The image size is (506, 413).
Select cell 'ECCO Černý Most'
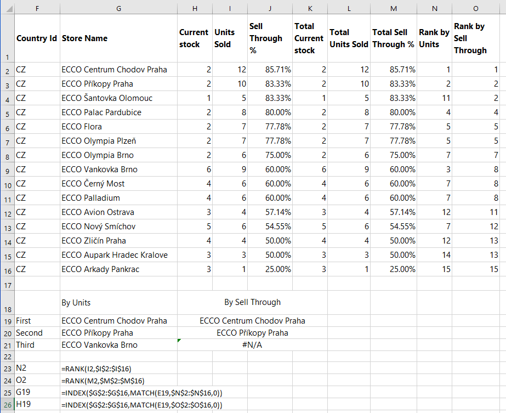pos(118,184)
